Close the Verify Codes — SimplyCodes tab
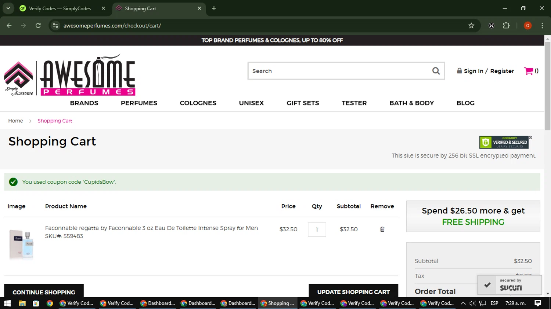 tap(103, 8)
